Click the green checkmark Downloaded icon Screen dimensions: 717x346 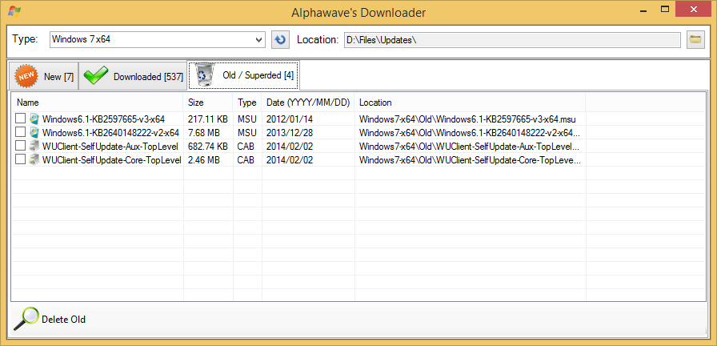pos(96,76)
